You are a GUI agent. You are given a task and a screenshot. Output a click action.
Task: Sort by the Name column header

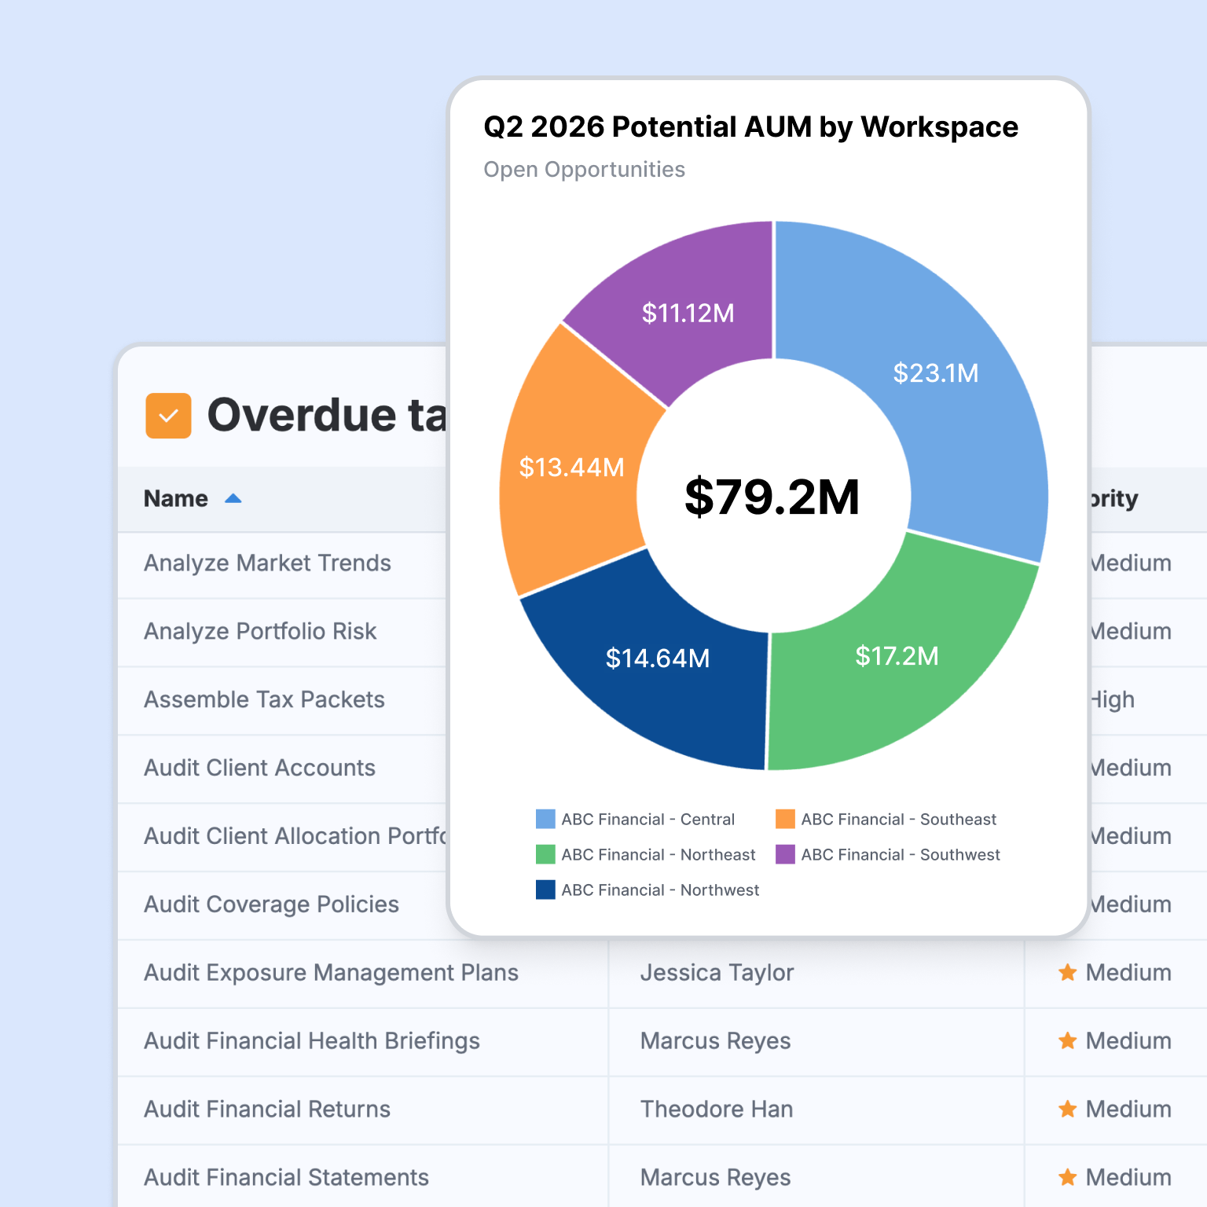[176, 498]
